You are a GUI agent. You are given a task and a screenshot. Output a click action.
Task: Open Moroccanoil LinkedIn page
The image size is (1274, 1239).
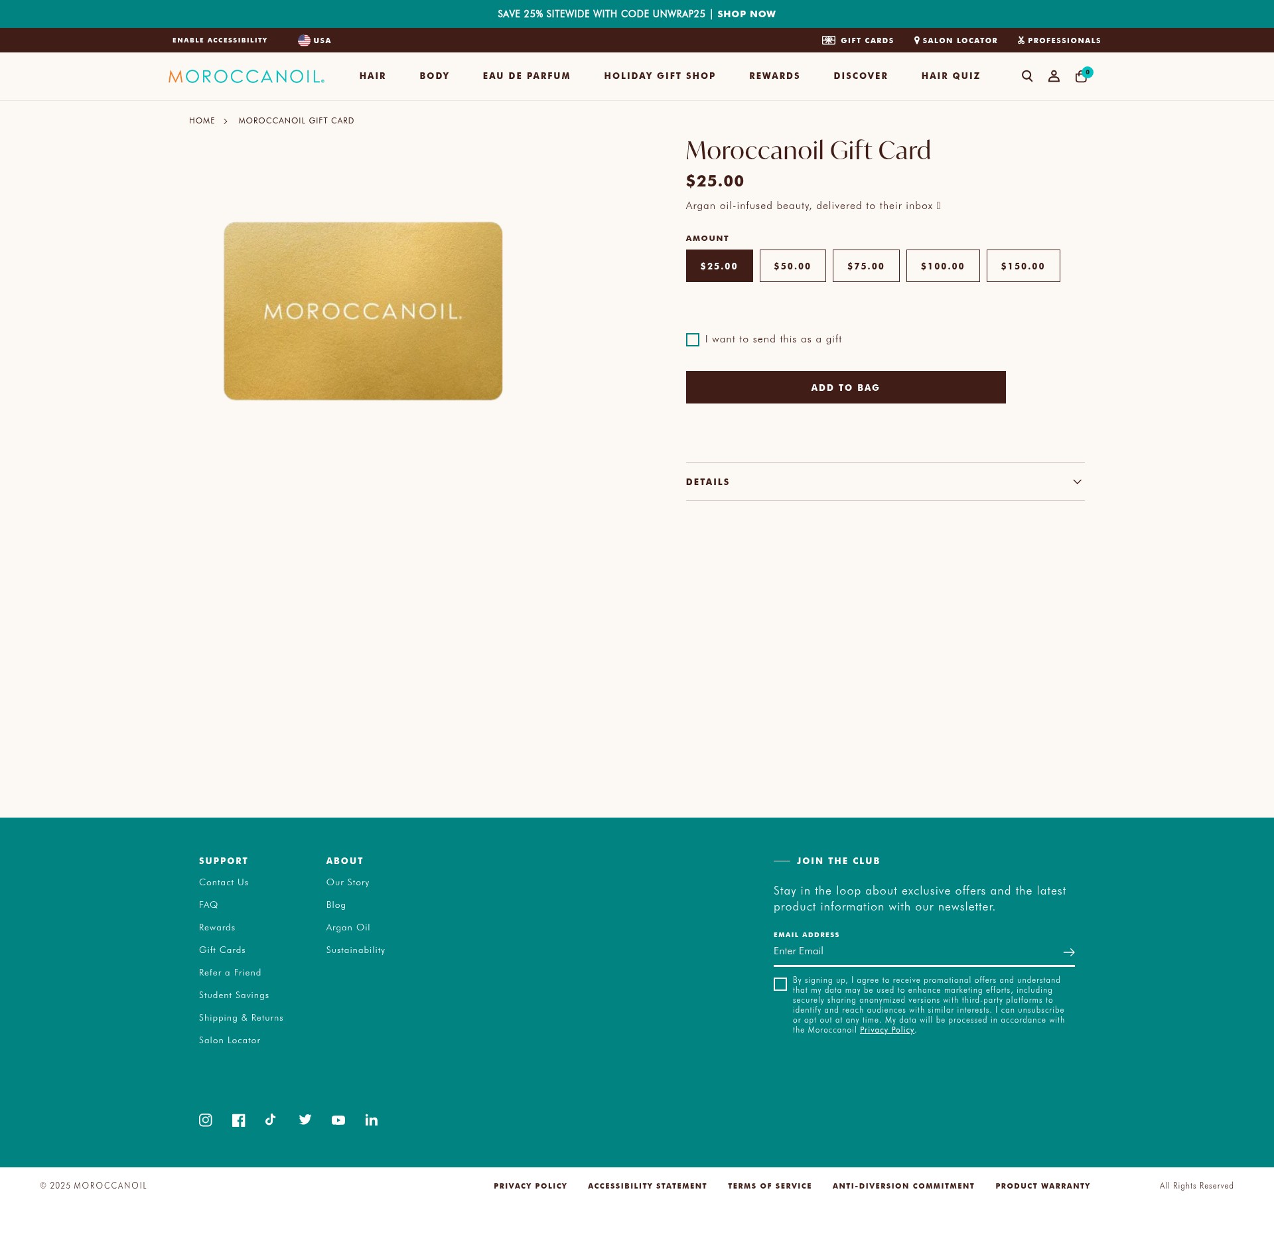click(372, 1120)
